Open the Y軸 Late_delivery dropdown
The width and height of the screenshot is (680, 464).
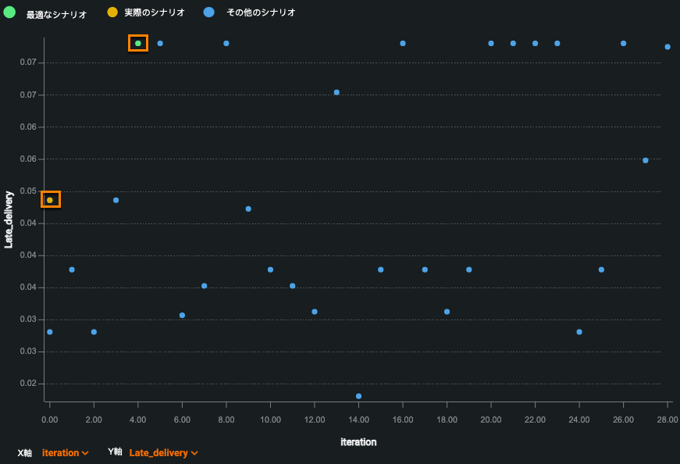point(162,453)
